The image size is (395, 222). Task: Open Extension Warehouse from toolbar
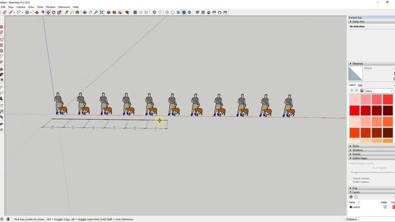pos(114,12)
